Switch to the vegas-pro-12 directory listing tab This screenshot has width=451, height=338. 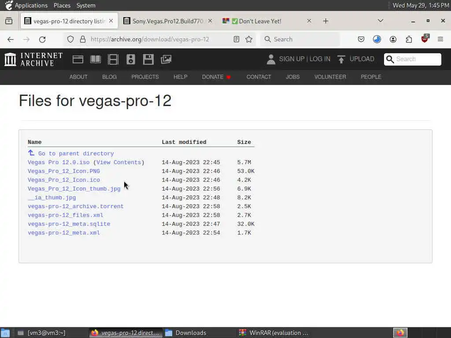[x=69, y=21]
